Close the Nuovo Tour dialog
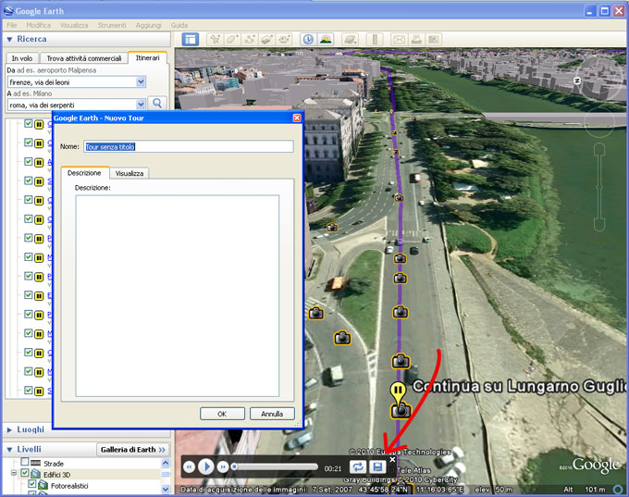This screenshot has height=497, width=629. tap(297, 118)
